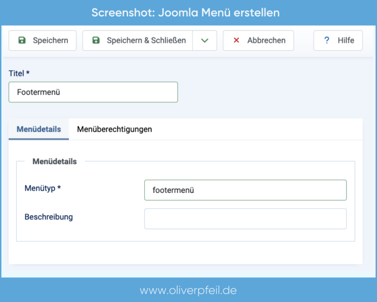The image size is (377, 302).
Task: Click the Speichern & Schließen button
Action: 138,41
